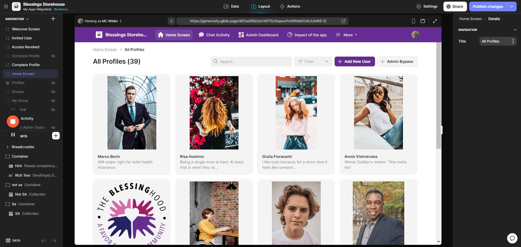Toggle visibility of Admin Tasks screen
The width and height of the screenshot is (521, 247).
point(53,128)
